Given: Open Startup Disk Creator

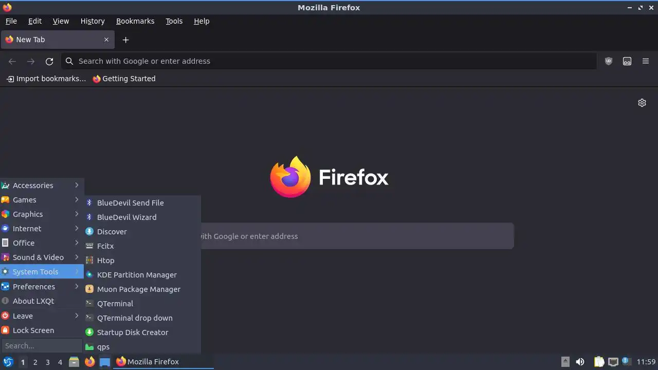Looking at the screenshot, I should (142, 332).
